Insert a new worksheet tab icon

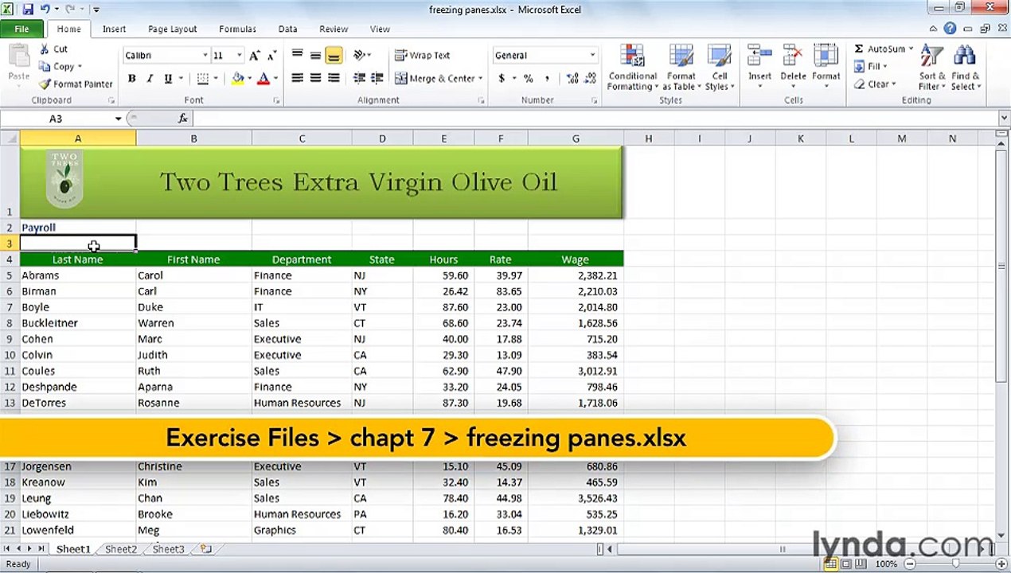coord(205,549)
